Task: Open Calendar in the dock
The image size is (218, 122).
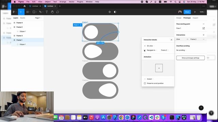Action: [61, 118]
